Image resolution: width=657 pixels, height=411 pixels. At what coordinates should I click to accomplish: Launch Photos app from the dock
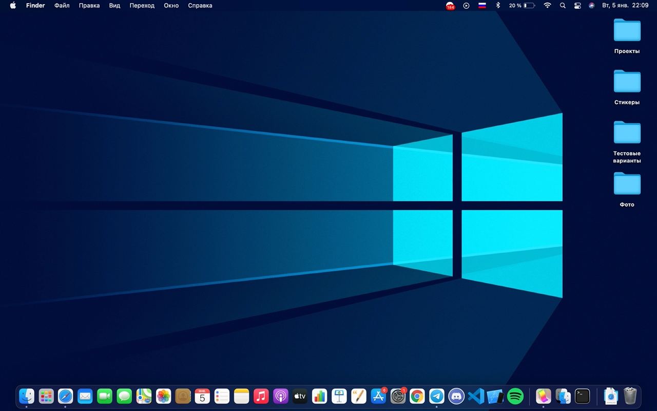click(163, 396)
